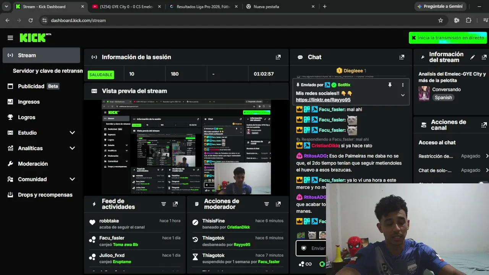Open the Acciones de moderador filter icon
Image resolution: width=489 pixels, height=275 pixels.
(x=267, y=204)
